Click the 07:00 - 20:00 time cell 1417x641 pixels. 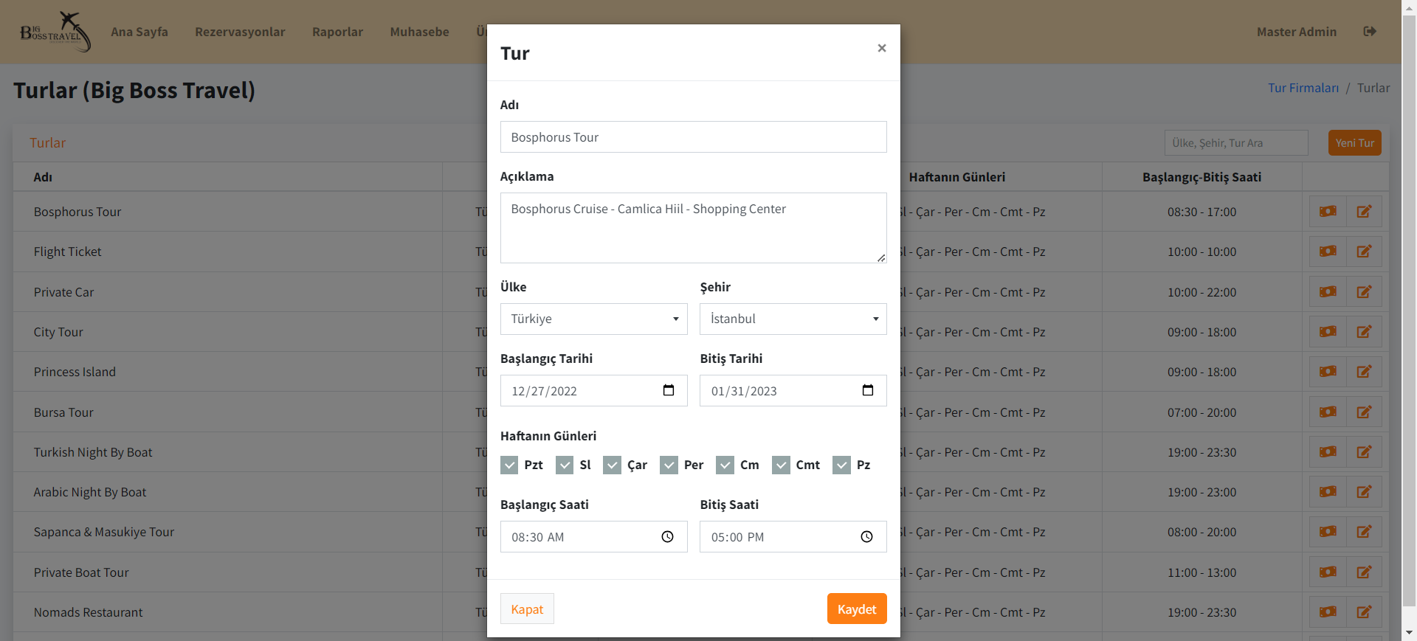pyautogui.click(x=1201, y=412)
